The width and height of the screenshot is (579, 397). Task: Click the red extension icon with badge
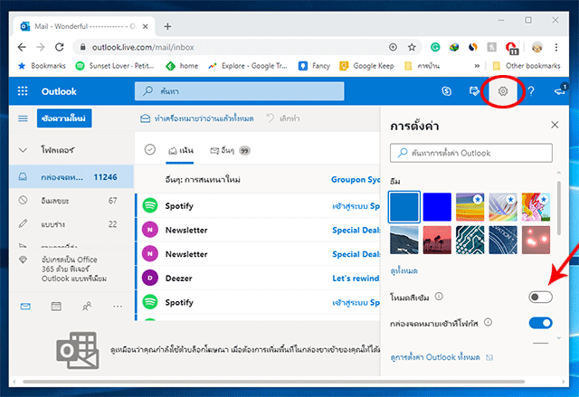coord(511,48)
